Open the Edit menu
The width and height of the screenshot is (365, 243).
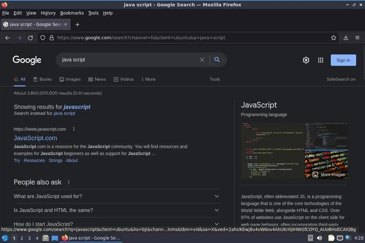tap(18, 13)
